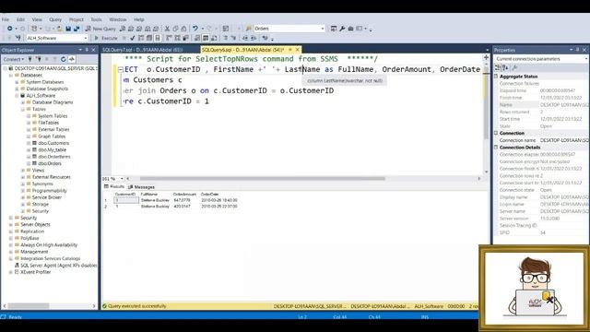Viewport: 590px width, 332px height.
Task: Select the Database Diagrams folder
Action: (53, 102)
